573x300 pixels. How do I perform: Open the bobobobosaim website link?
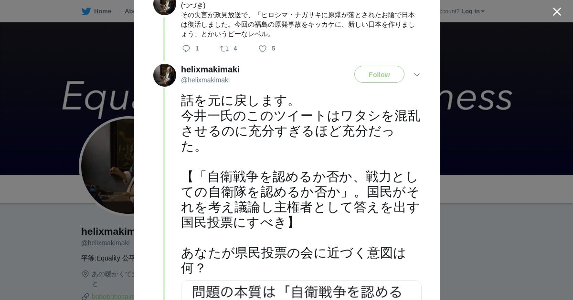113,297
